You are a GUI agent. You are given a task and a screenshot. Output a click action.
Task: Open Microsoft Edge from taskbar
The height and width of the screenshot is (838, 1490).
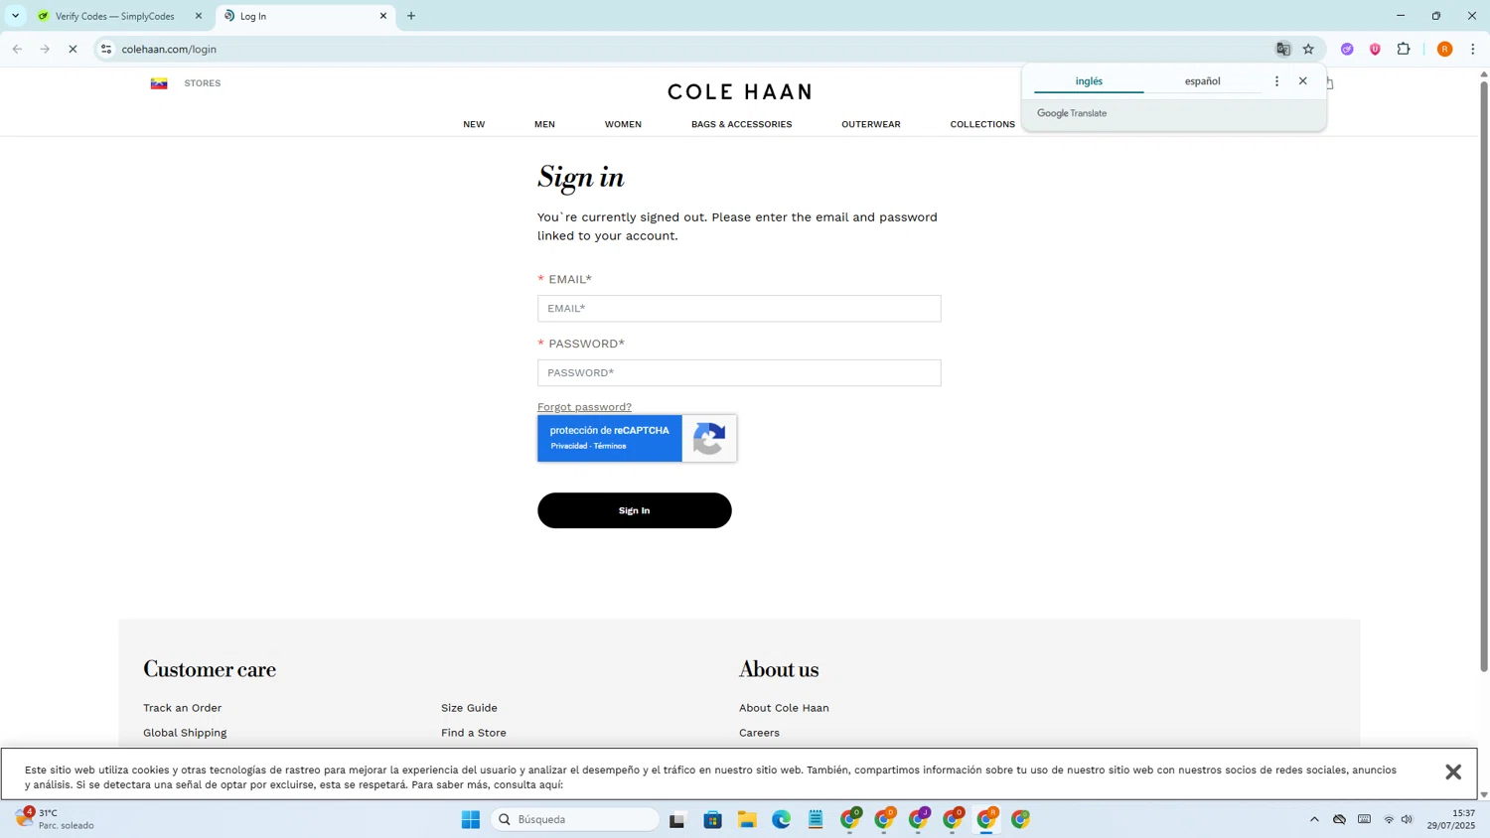pos(782,819)
